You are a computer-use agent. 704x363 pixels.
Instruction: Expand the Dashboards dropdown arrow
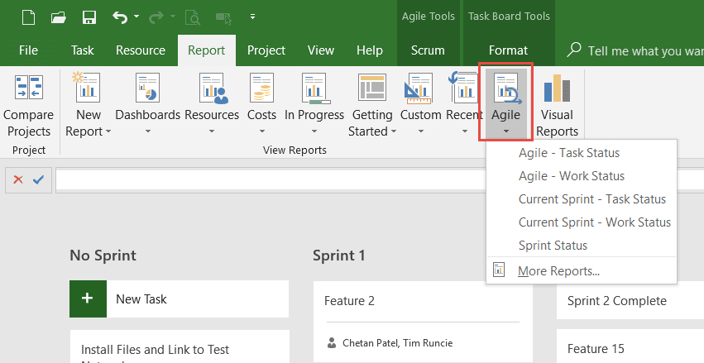click(148, 131)
